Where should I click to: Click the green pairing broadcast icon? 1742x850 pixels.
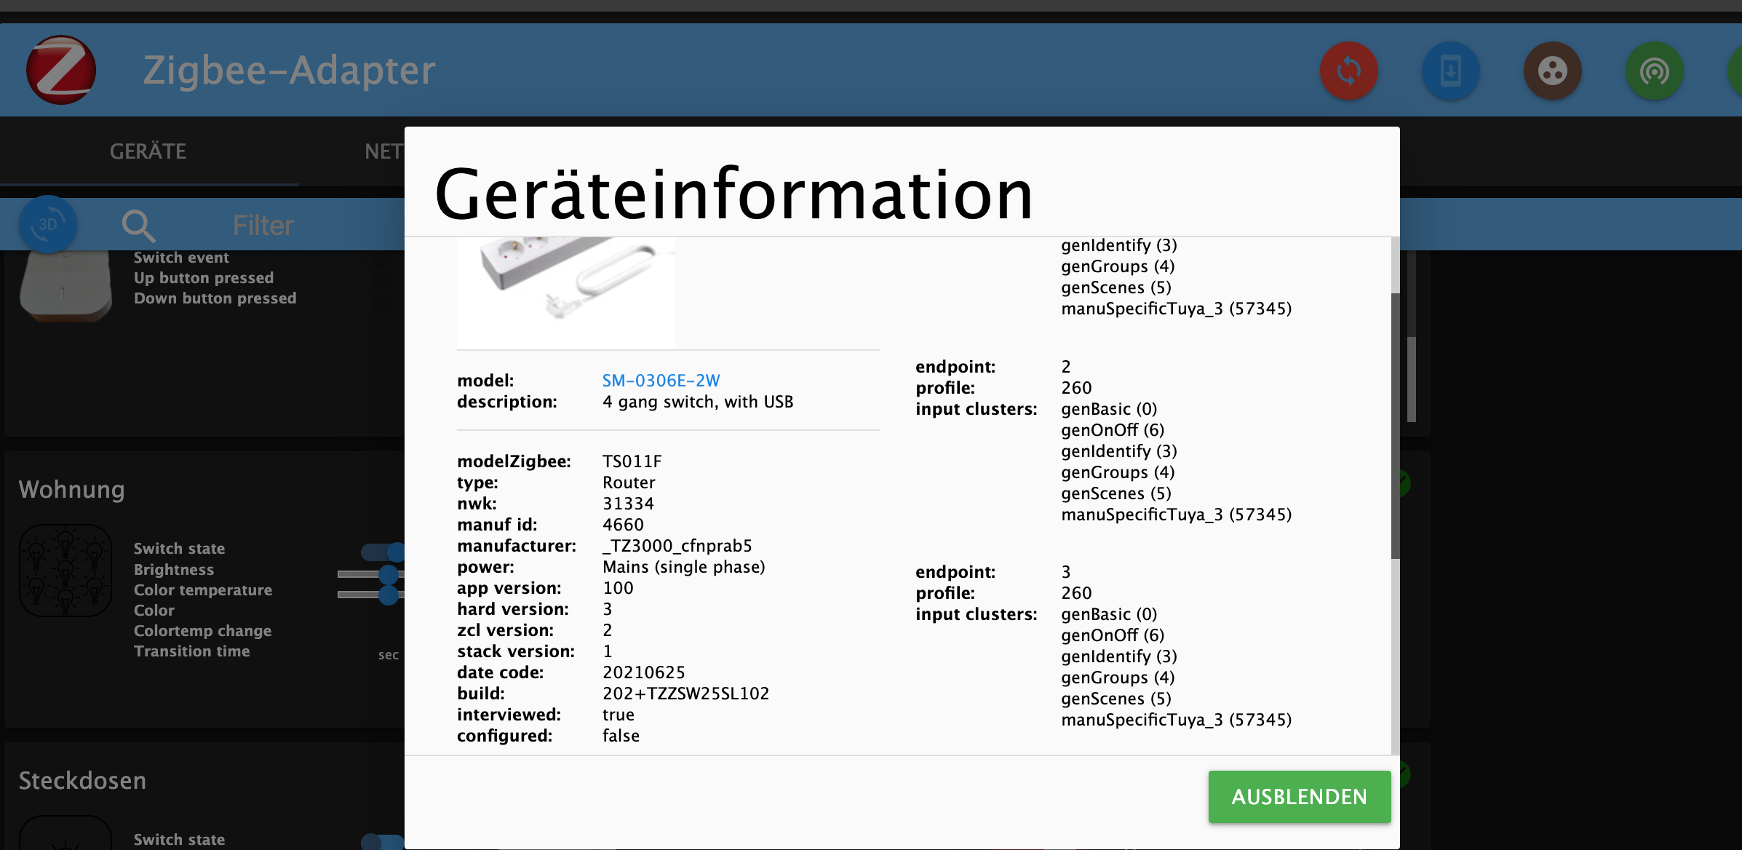coord(1654,71)
